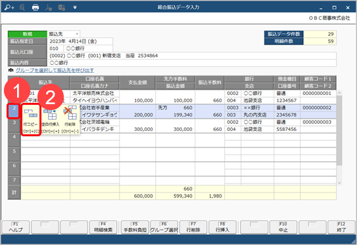Click the scissors tool icon in title bar
This screenshot has height=245, width=357.
tap(49, 7)
